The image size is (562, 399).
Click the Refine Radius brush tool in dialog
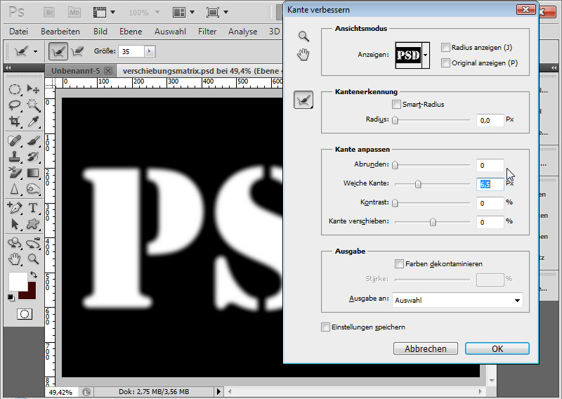point(303,101)
